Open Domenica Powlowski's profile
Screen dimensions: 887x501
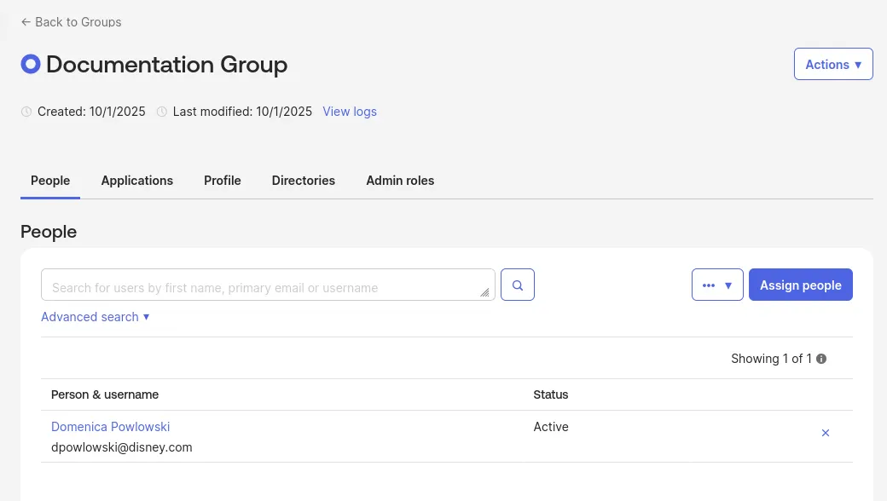(x=110, y=427)
